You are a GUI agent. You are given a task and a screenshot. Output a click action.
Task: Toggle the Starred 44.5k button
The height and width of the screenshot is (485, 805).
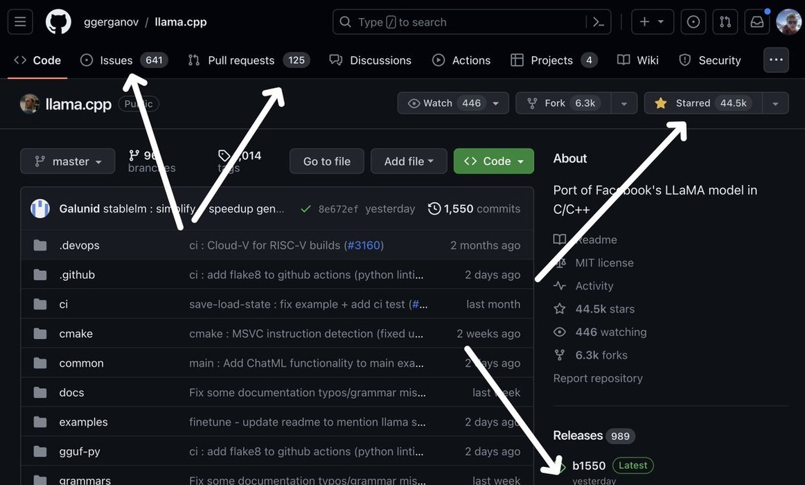[703, 103]
